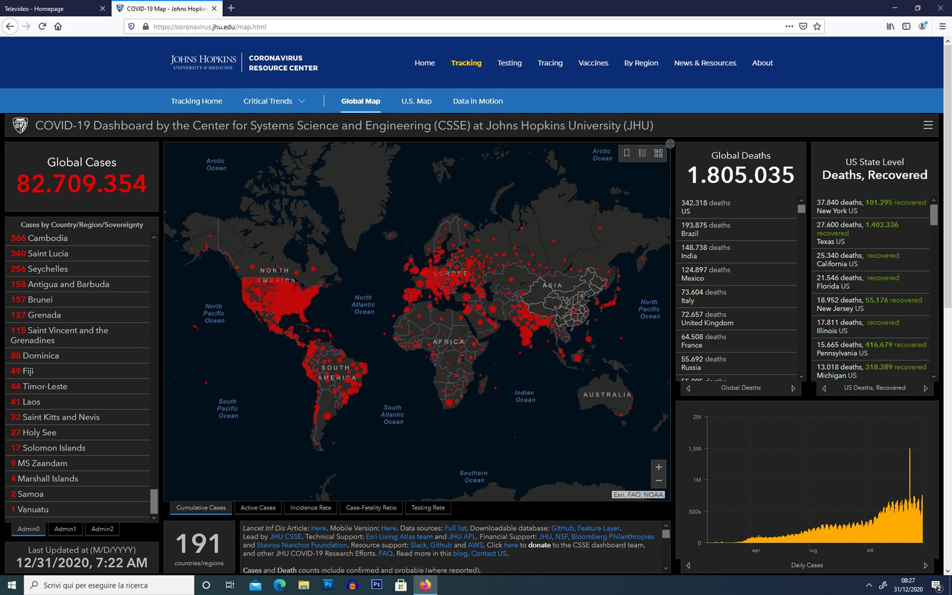Switch to the Active Cases map tab
This screenshot has height=595, width=952.
[258, 508]
